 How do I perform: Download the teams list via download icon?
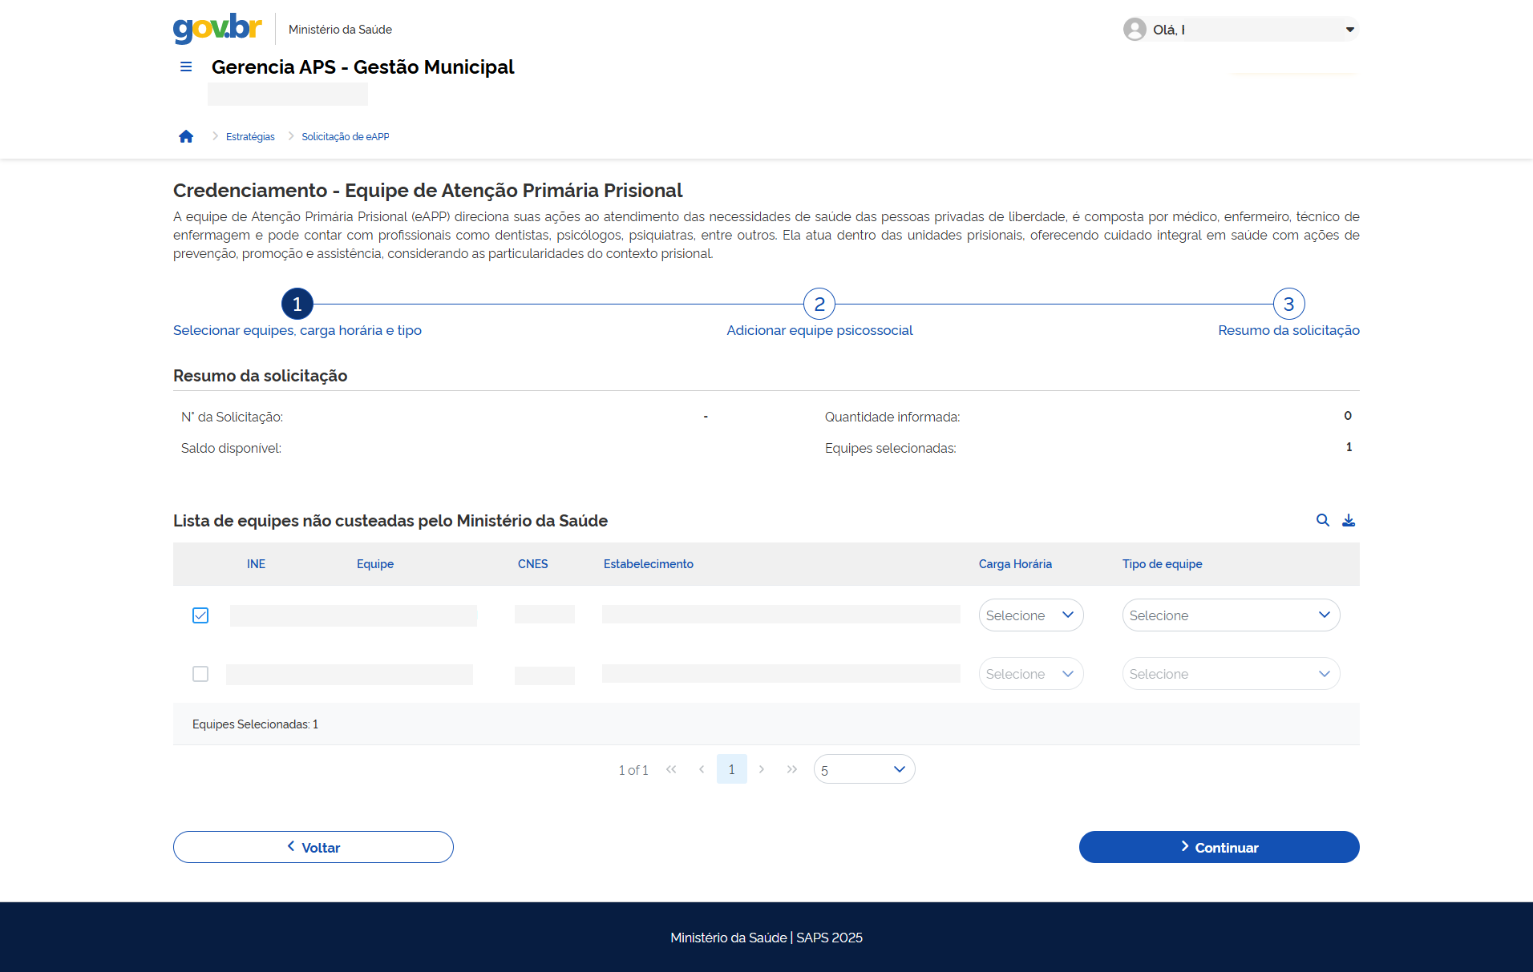1349,521
